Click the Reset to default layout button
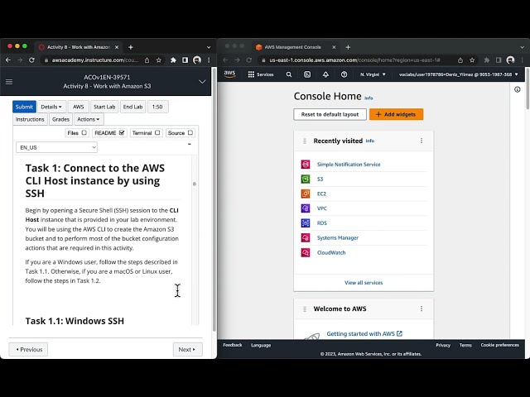Screen dimensions: 530x397 click(330, 114)
